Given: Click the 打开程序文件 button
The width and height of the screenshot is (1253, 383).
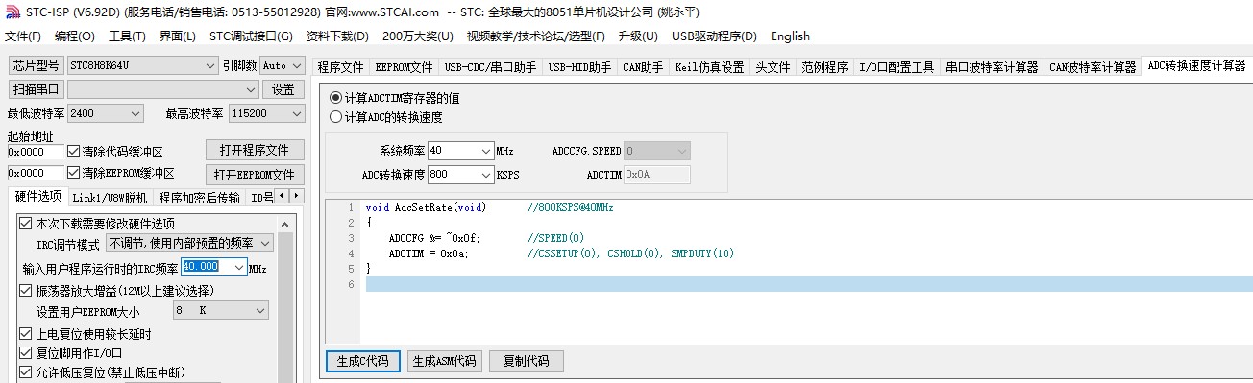Looking at the screenshot, I should 255,151.
